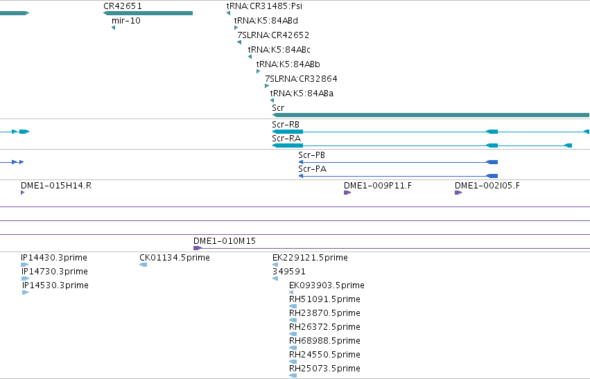Select the DME1-015H14.R clone end glyph

point(23,193)
